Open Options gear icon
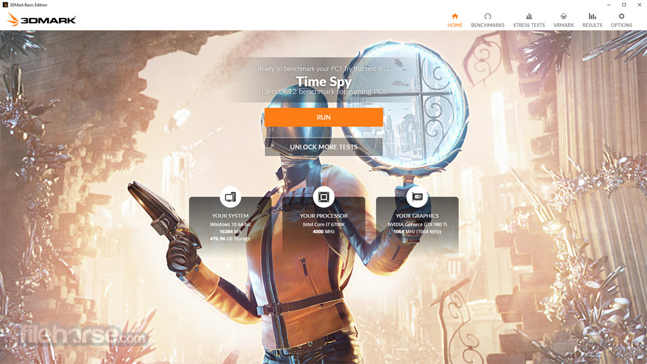 click(622, 16)
